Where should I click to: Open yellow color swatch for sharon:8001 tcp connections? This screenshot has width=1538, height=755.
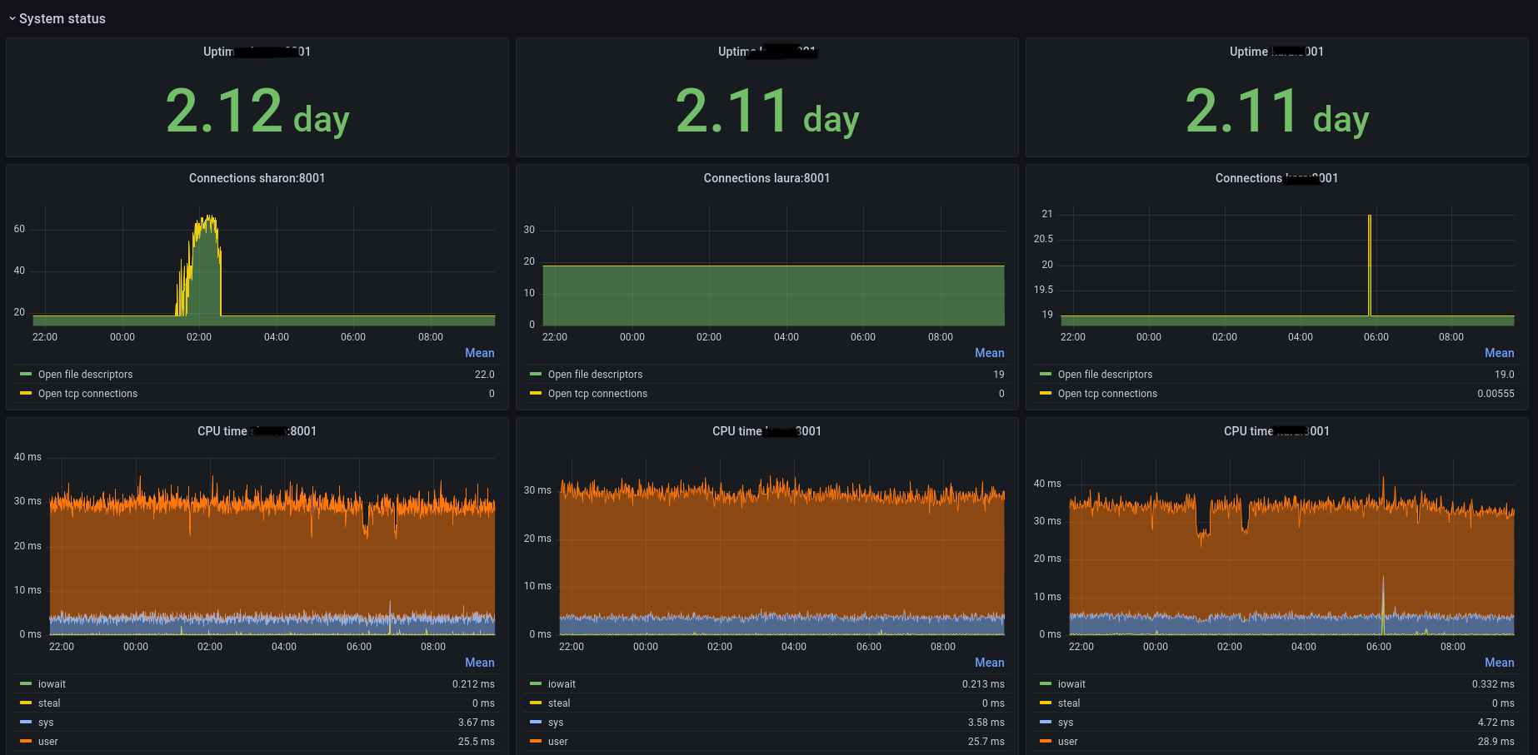tap(26, 393)
